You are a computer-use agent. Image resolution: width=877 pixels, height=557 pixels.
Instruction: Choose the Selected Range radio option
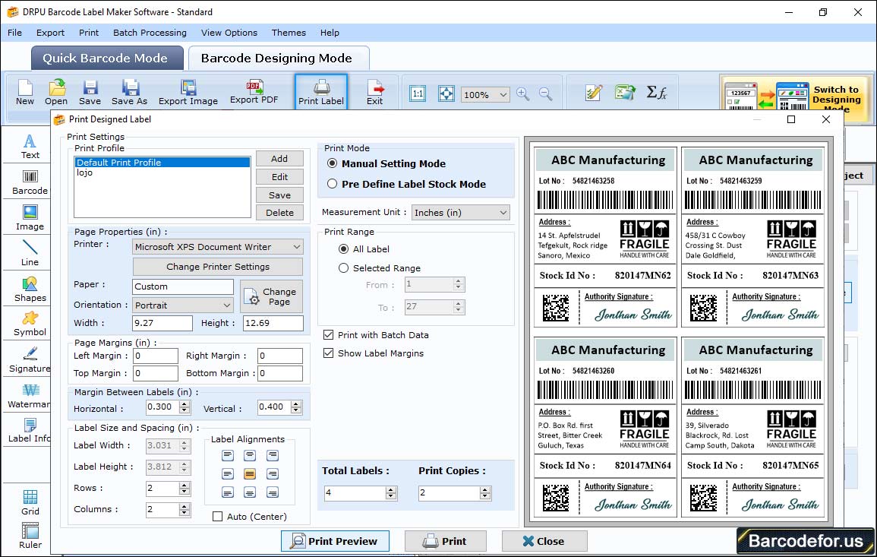point(343,268)
